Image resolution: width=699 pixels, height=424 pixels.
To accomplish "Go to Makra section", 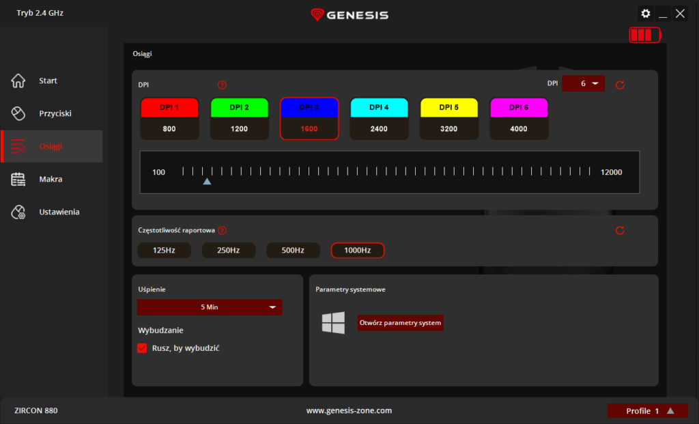I will pyautogui.click(x=52, y=180).
